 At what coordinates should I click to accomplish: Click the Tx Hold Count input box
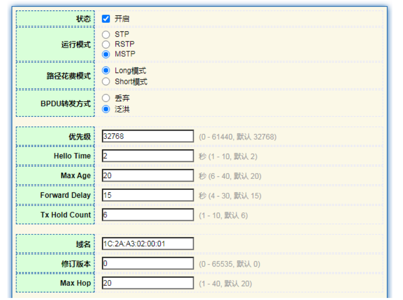(x=147, y=215)
